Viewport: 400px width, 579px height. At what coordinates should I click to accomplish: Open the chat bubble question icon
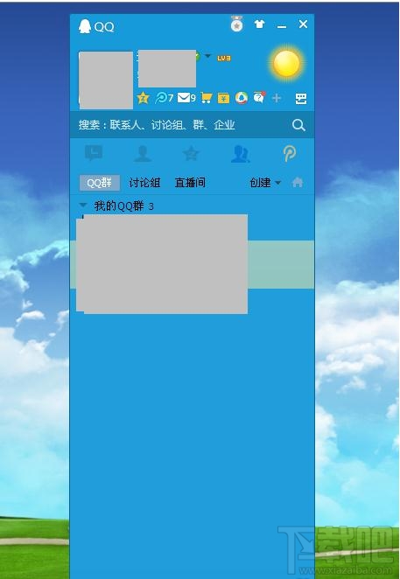259,97
